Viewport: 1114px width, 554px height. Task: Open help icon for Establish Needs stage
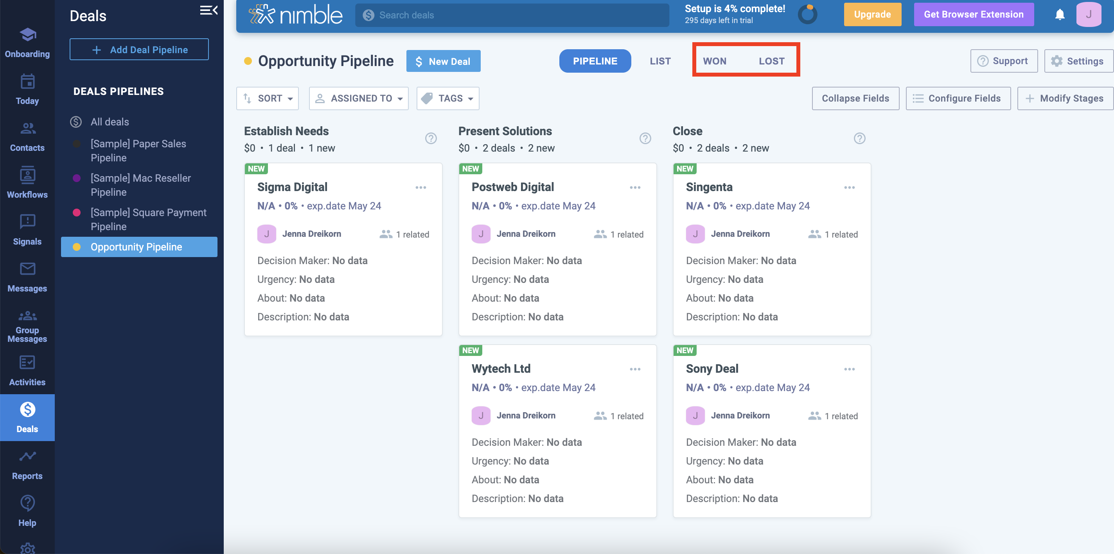pyautogui.click(x=431, y=138)
